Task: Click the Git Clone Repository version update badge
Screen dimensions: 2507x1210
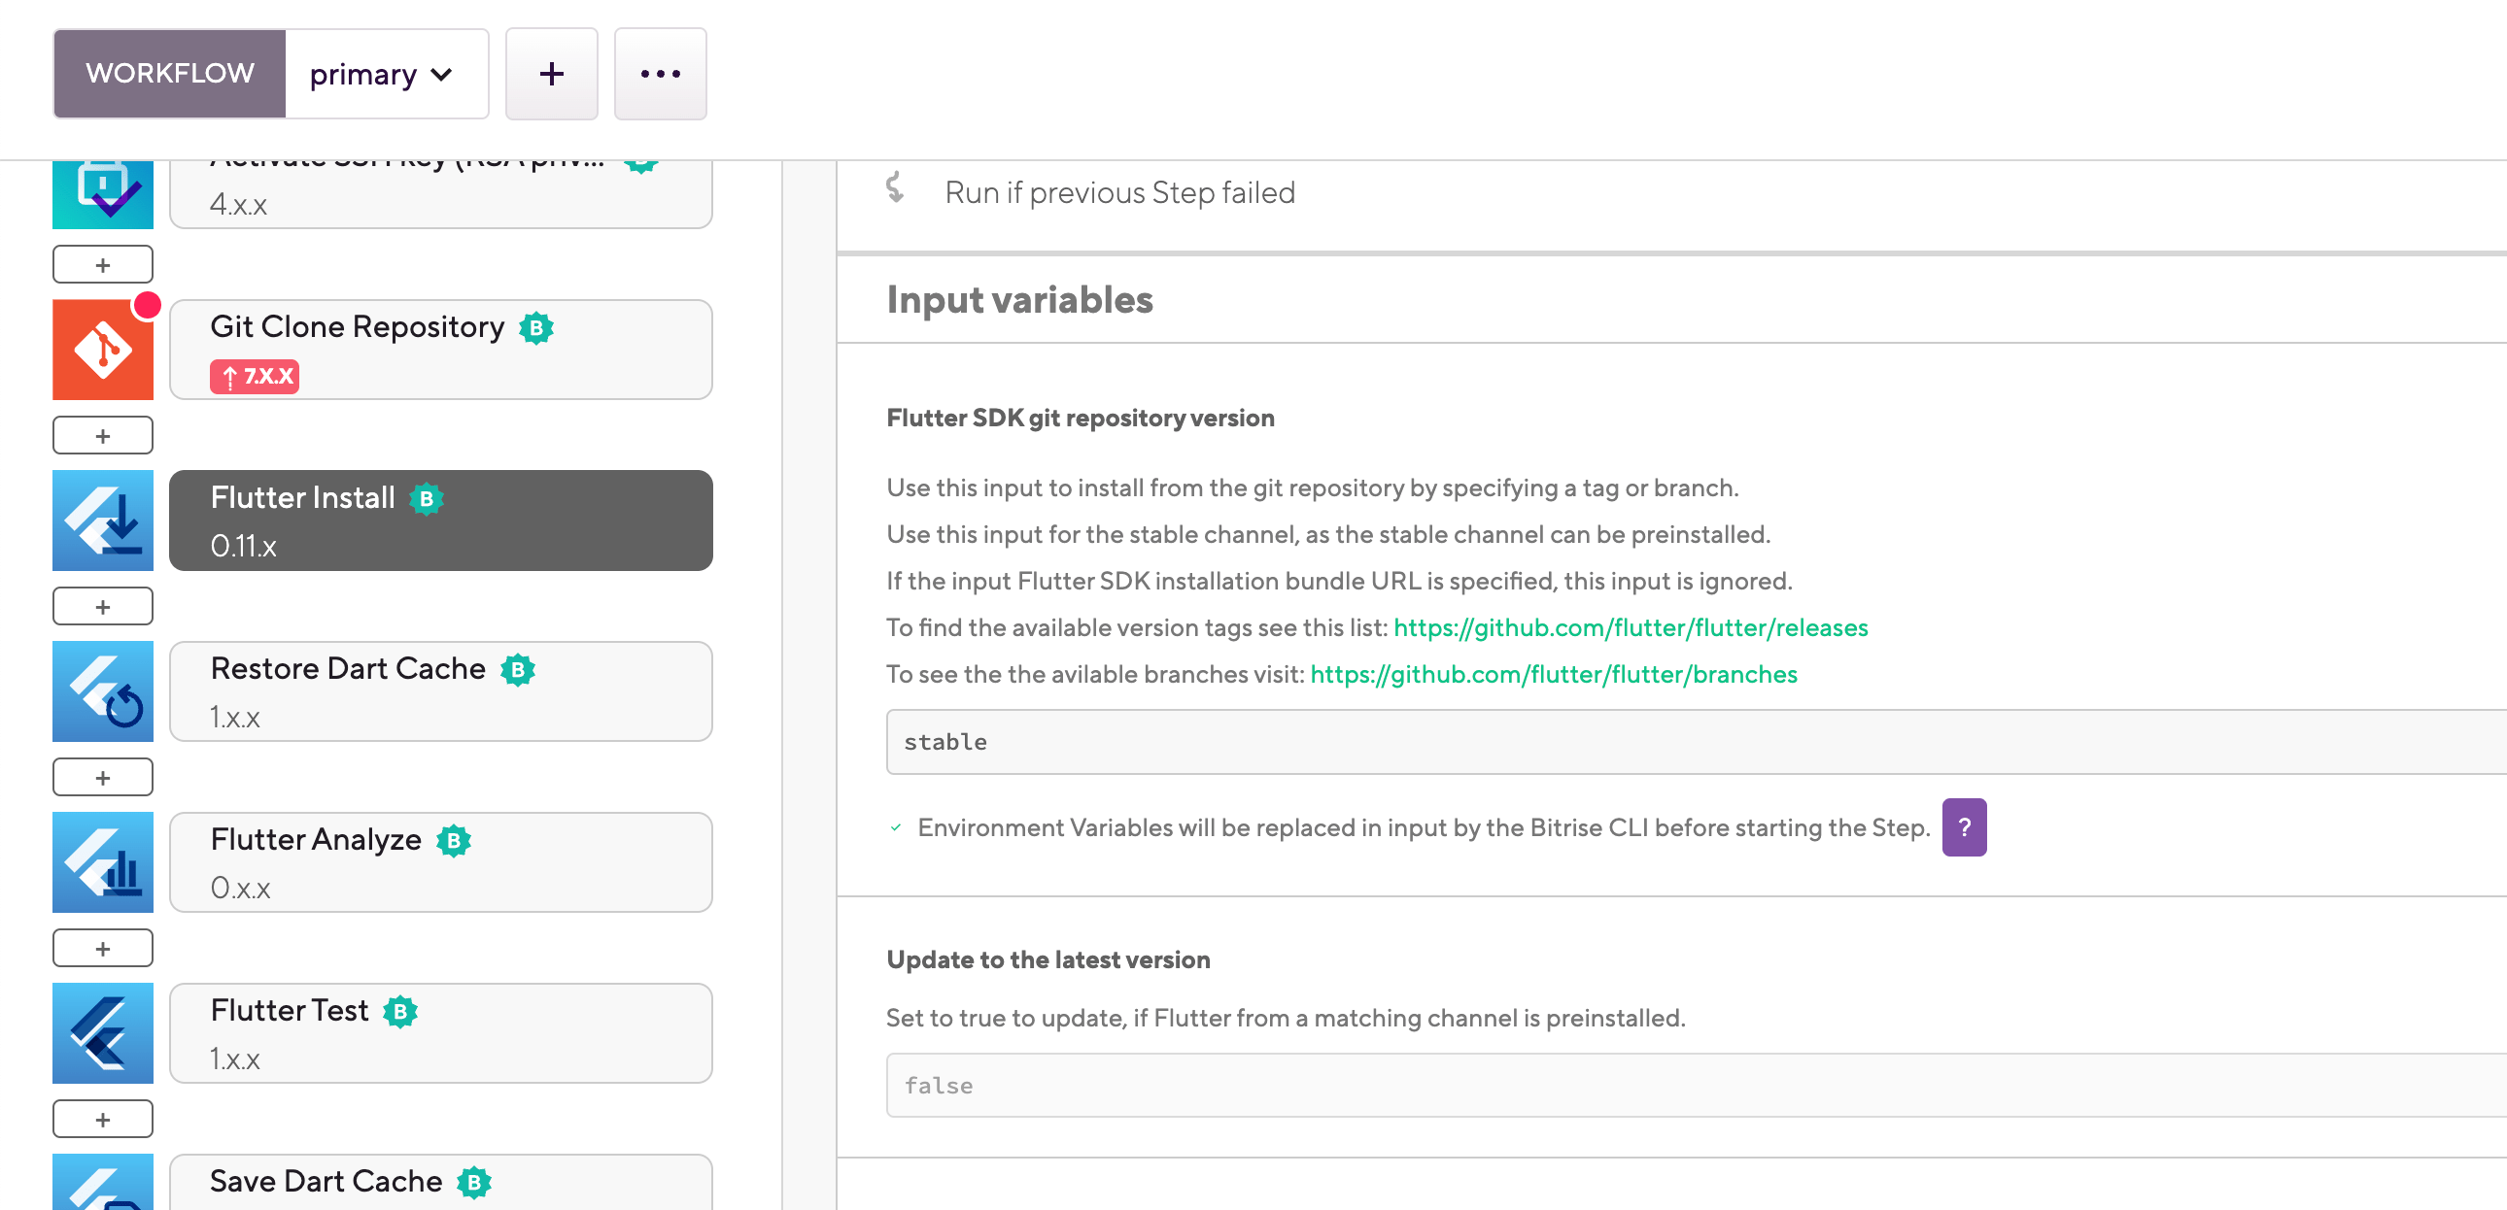Action: tap(254, 377)
